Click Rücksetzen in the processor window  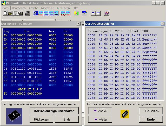click(x=41, y=119)
